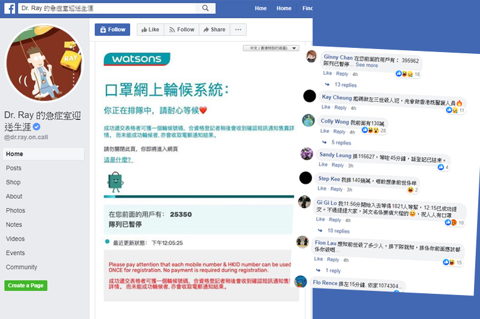Toggle the grey Follow feed button
Image resolution: width=480 pixels, height=319 pixels.
click(x=181, y=29)
